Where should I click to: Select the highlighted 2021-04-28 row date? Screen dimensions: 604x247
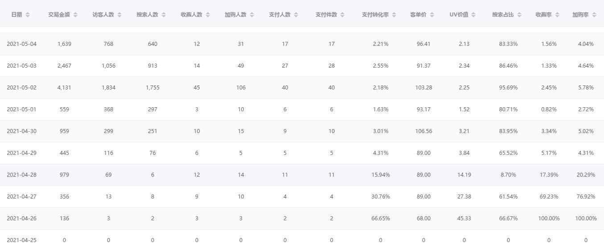(21, 175)
